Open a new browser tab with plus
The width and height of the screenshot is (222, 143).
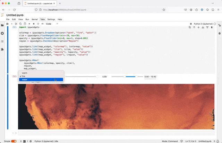(x=60, y=3)
